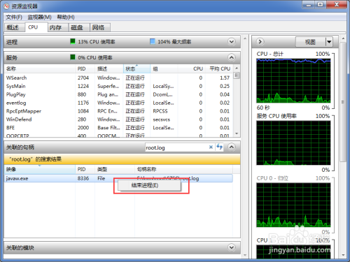Collapse the 服务 section chevron
This screenshot has width=350, height=262.
pos(232,57)
